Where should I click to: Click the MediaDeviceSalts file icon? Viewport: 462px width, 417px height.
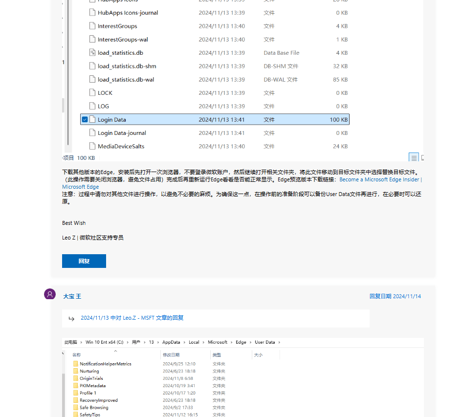[92, 146]
